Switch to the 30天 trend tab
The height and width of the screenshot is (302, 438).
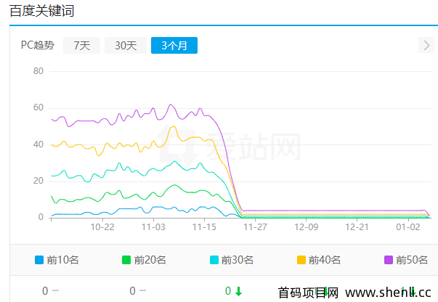click(x=126, y=45)
